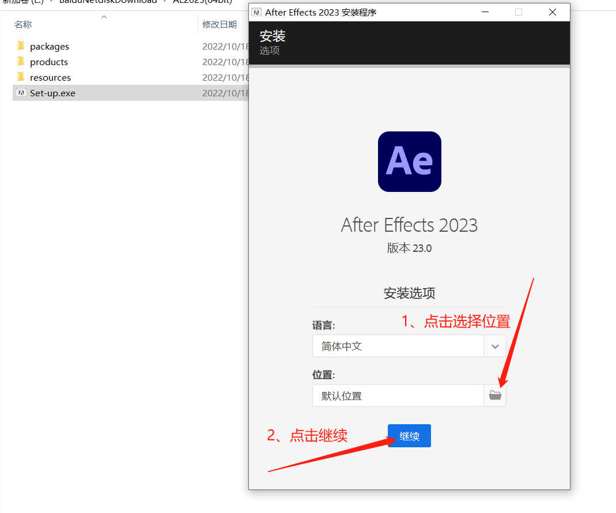Open the BaiduNetdiskDownload breadcrumb item
Image resolution: width=616 pixels, height=513 pixels.
(x=109, y=2)
